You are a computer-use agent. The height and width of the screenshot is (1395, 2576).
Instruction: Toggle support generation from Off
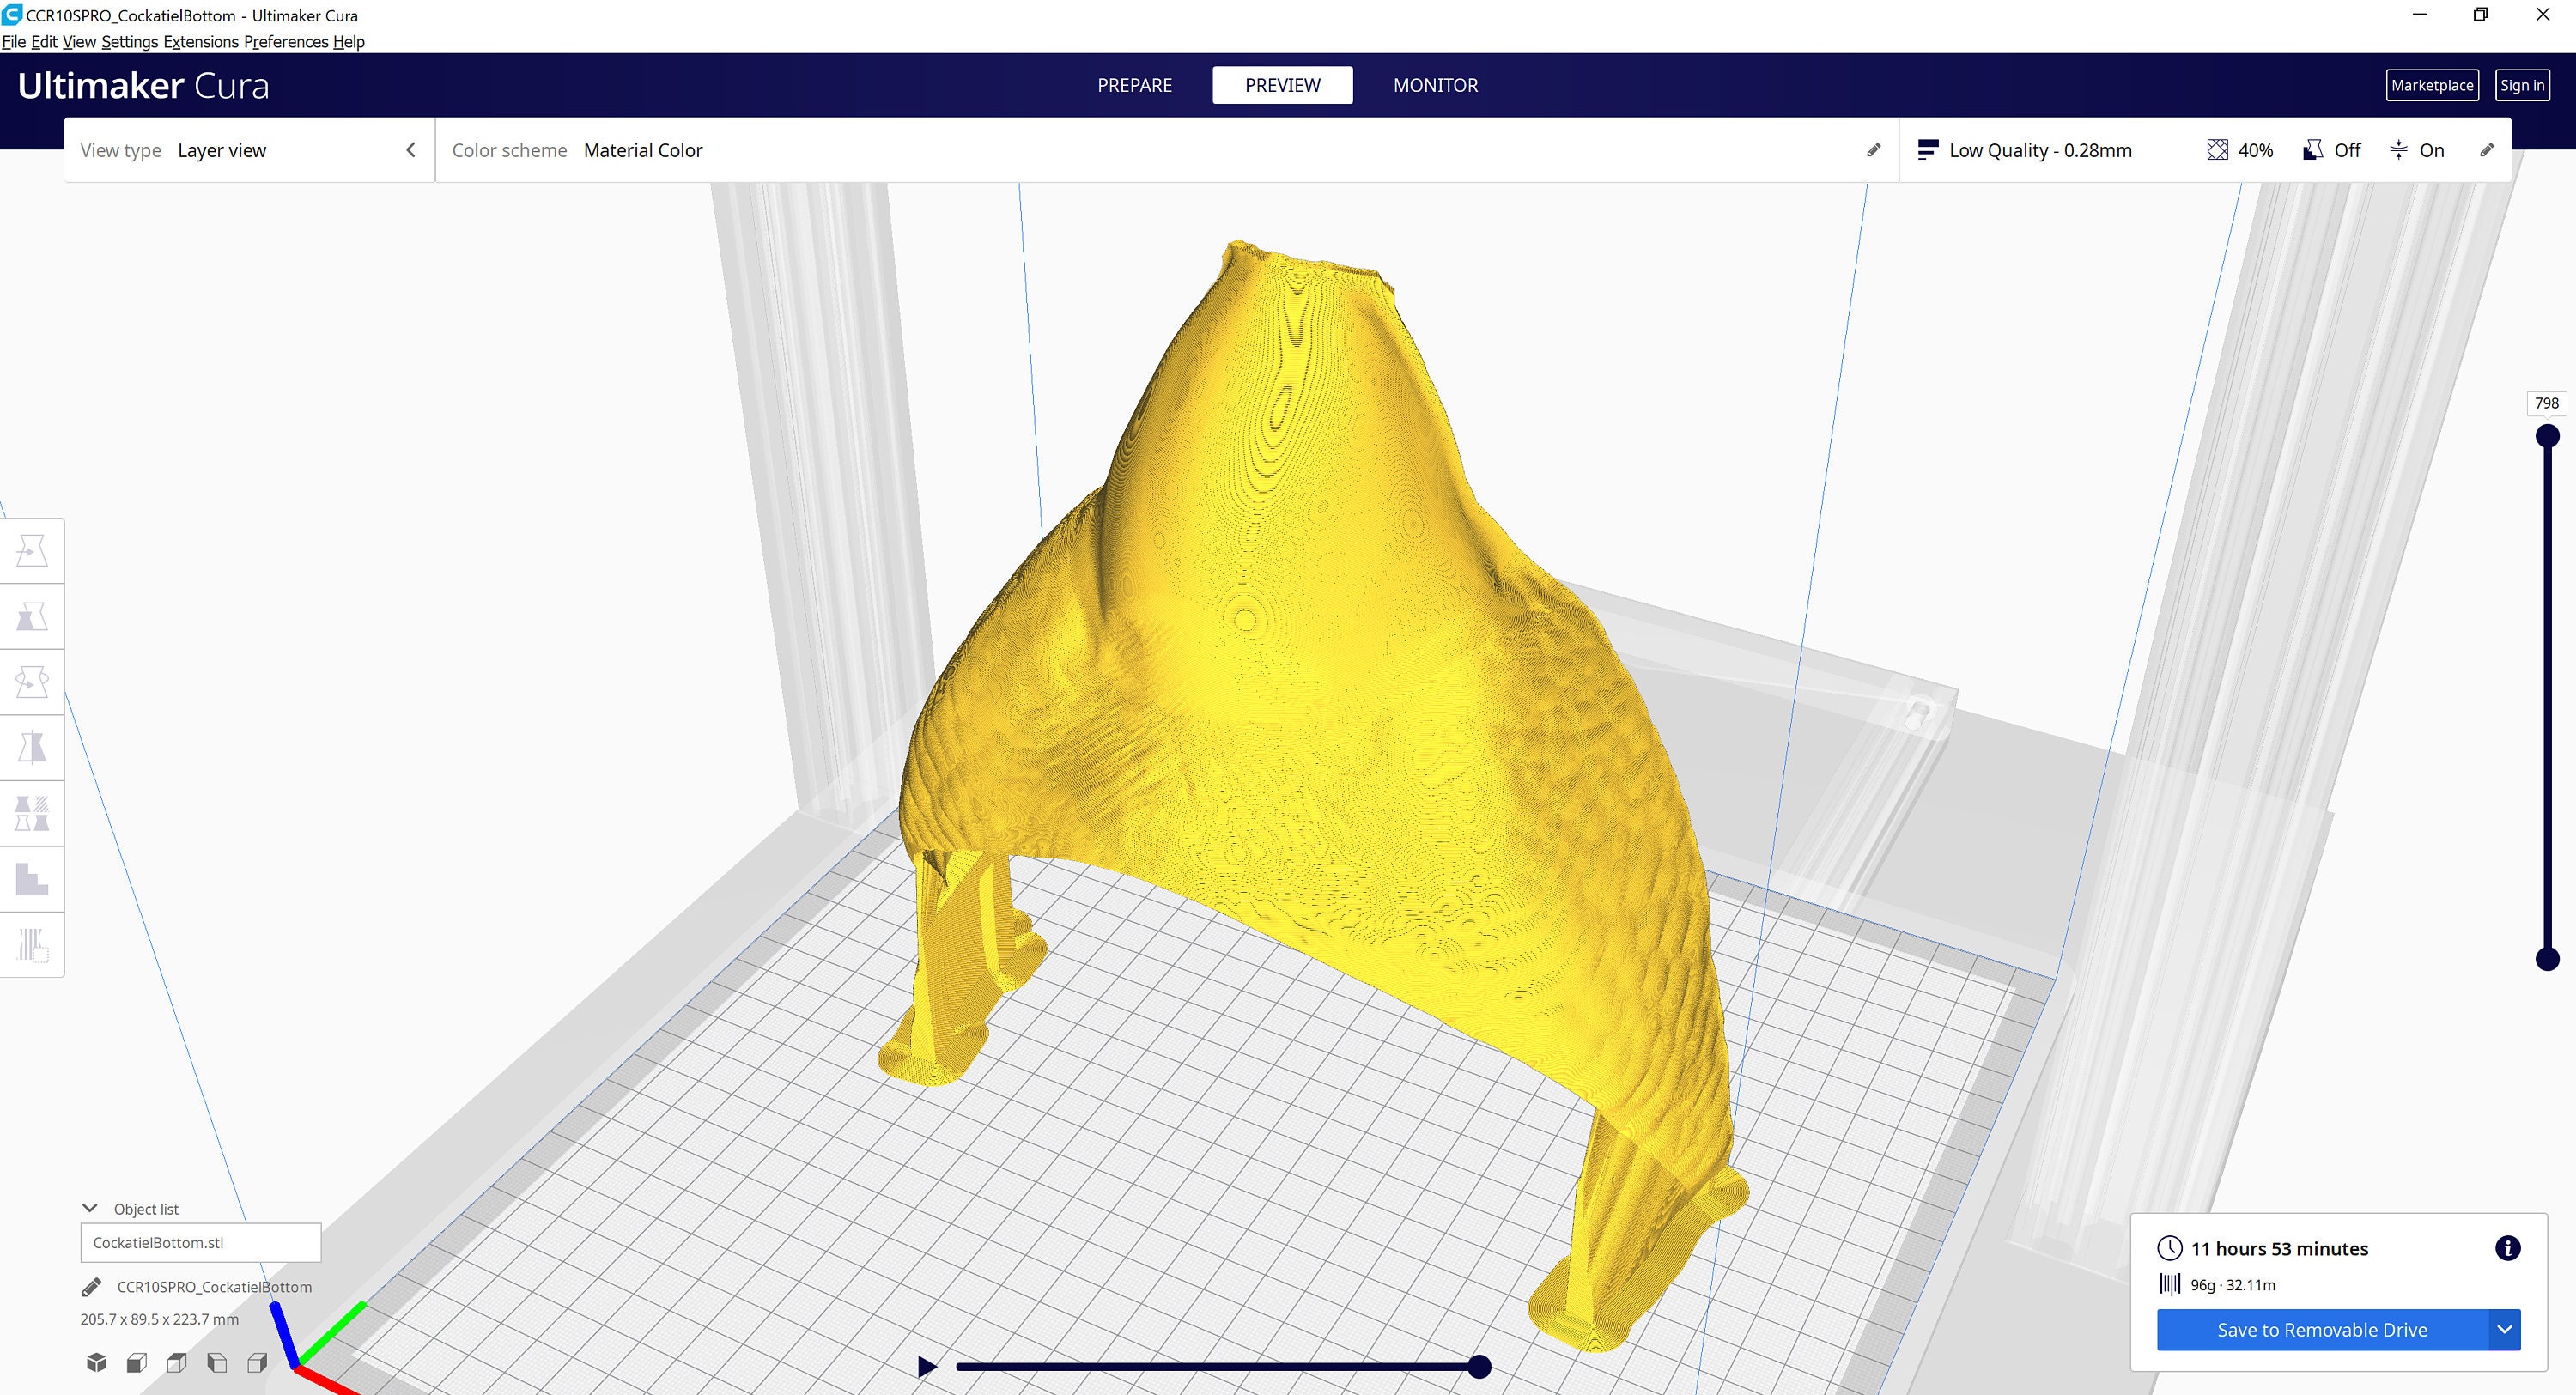pos(2331,150)
